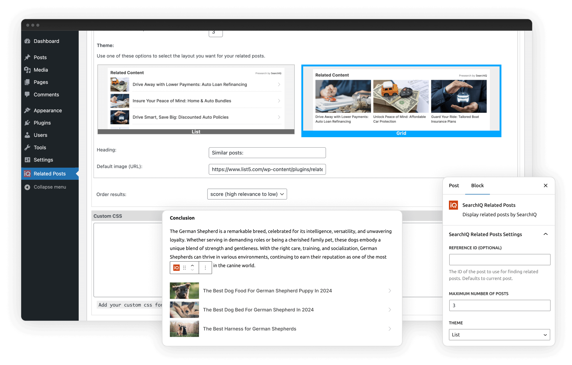
Task: Click the Reference ID input field
Action: click(x=499, y=260)
